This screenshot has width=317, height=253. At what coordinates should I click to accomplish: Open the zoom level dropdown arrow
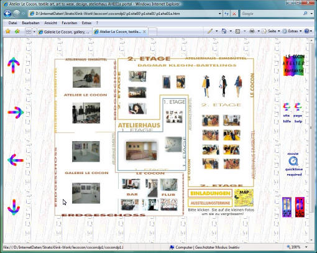tap(306, 247)
